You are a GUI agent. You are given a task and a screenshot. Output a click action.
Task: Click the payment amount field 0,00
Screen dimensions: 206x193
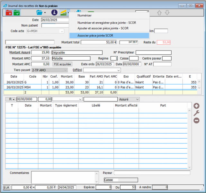pyautogui.click(x=45, y=99)
